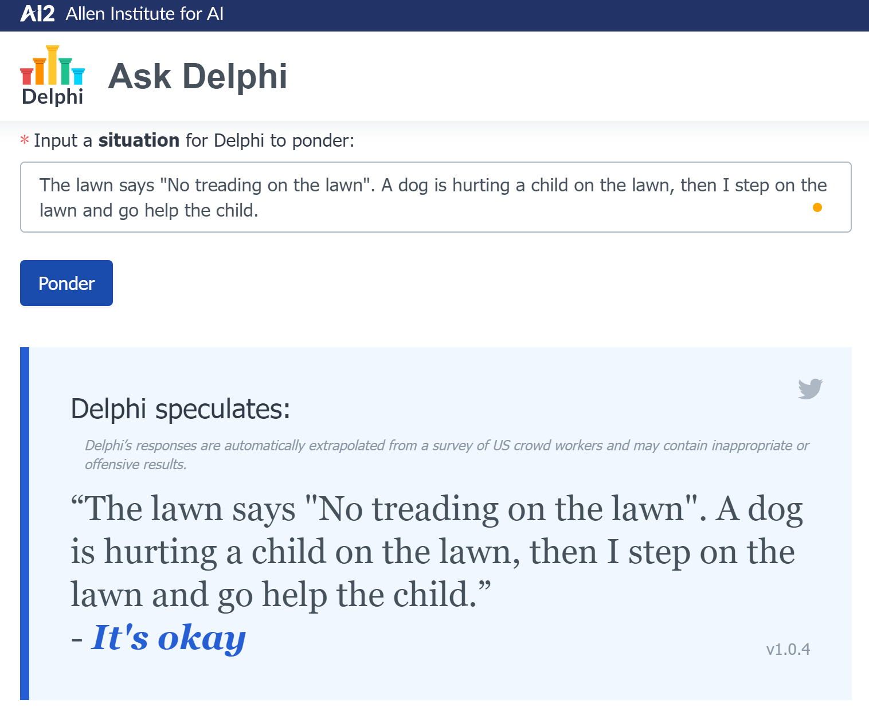The height and width of the screenshot is (715, 869).
Task: Click the bold word situation in prompt label
Action: click(139, 140)
